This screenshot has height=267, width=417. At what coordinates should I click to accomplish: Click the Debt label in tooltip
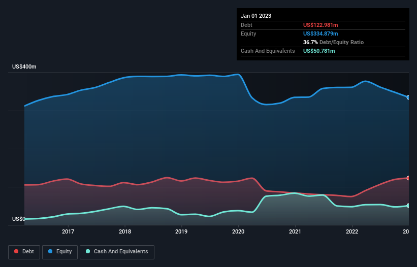pos(246,25)
